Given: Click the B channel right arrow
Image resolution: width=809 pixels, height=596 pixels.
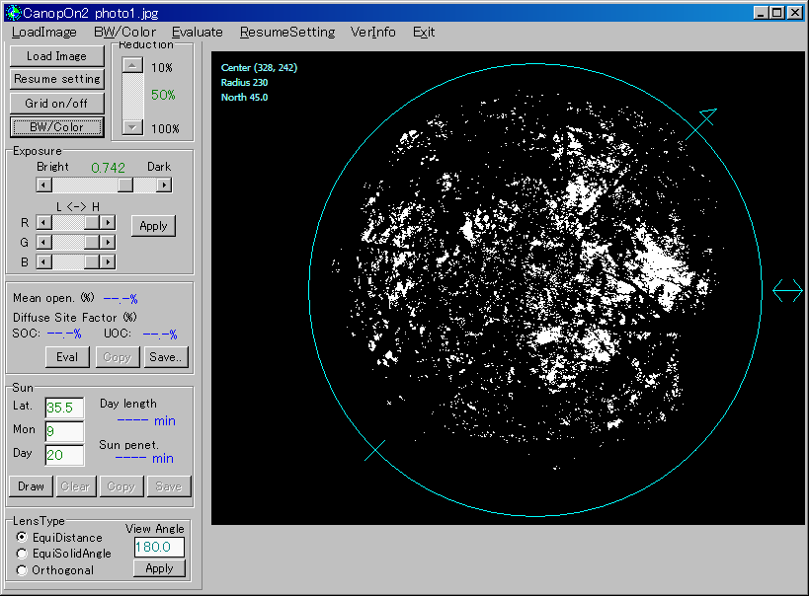Looking at the screenshot, I should pos(108,261).
